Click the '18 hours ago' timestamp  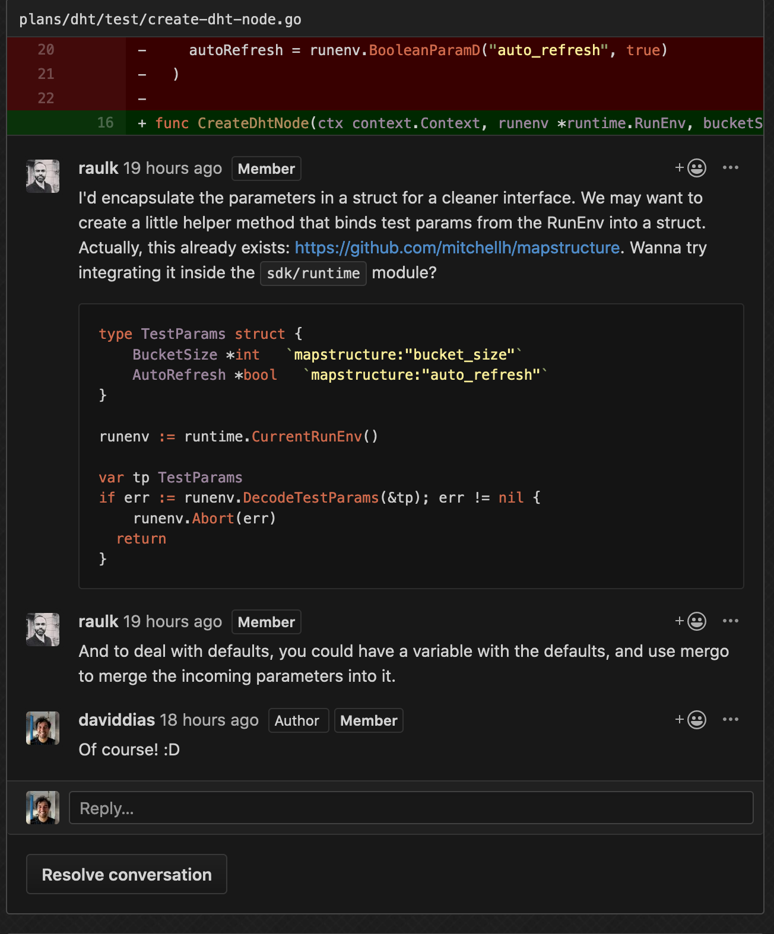210,720
